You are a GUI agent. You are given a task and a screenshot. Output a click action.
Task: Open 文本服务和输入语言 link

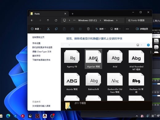click(x=41, y=106)
